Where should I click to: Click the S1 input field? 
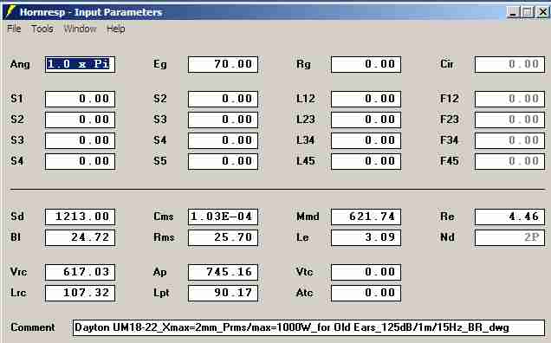pos(80,99)
